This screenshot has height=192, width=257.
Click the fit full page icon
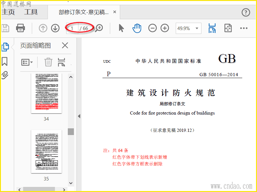tap(228, 28)
